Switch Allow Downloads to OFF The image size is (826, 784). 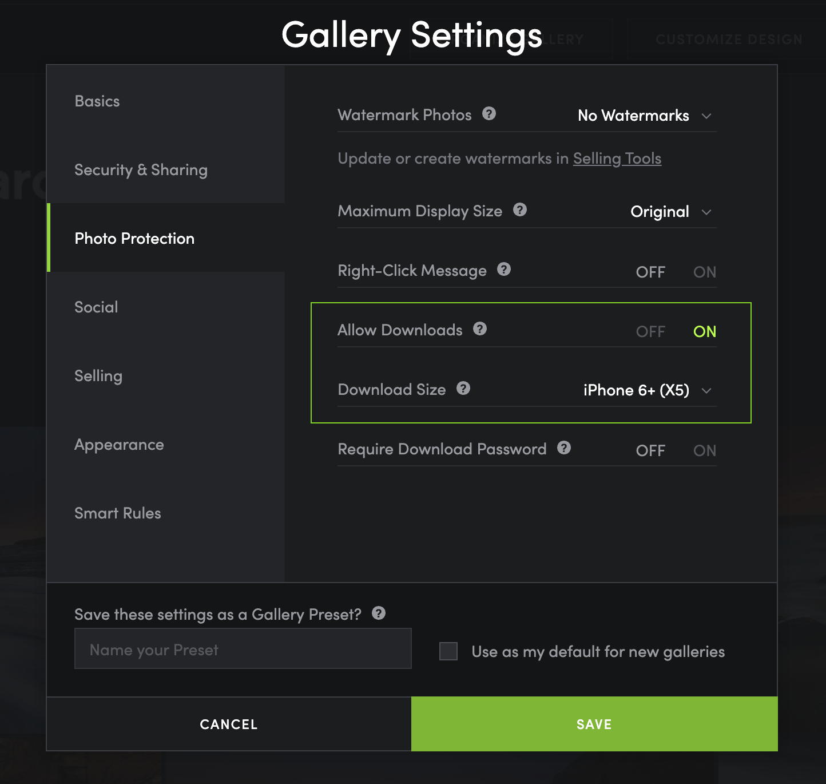650,332
